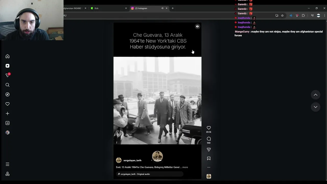The width and height of the screenshot is (327, 184).
Task: Open the Extensions puzzle-piece menu
Action: pos(303,16)
